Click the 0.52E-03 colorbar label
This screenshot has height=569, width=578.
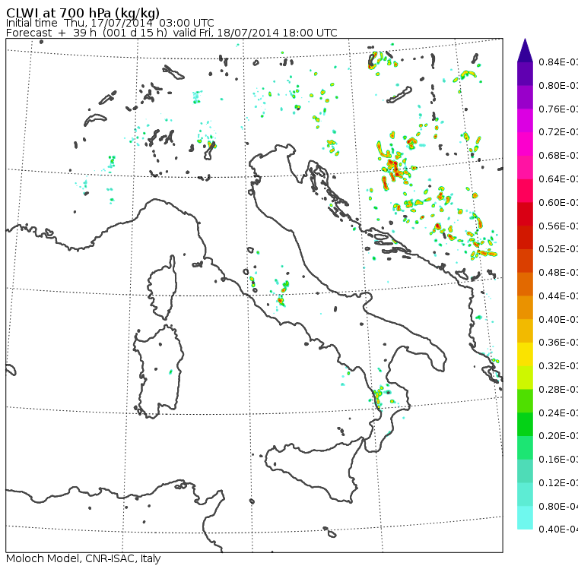coord(558,249)
